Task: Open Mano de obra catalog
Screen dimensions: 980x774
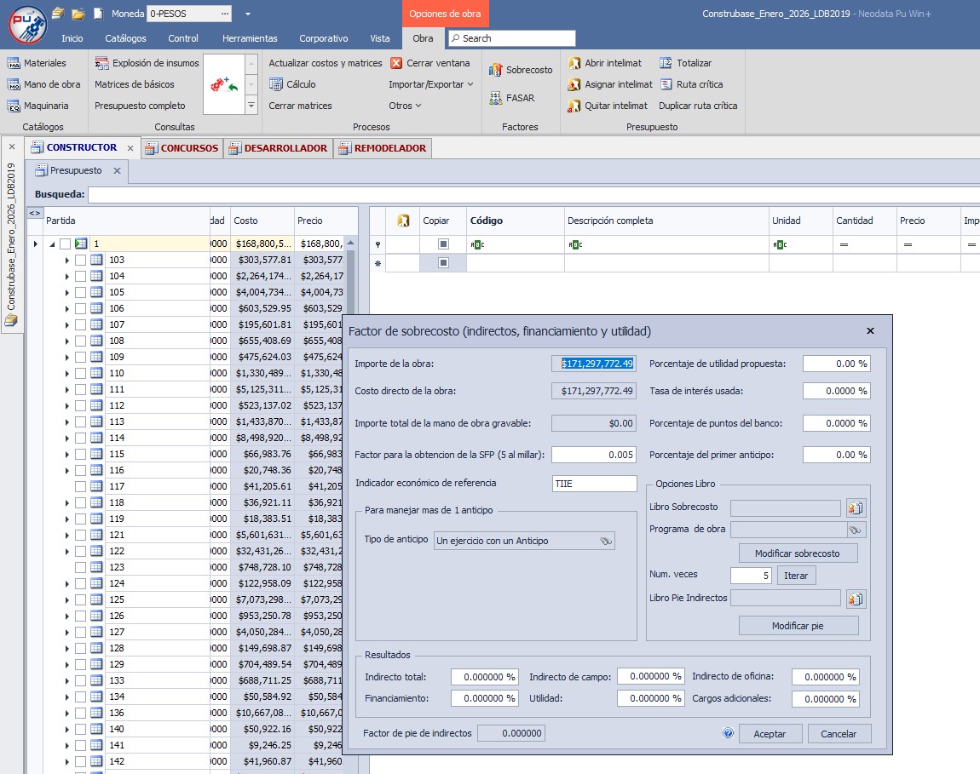Action: point(43,84)
